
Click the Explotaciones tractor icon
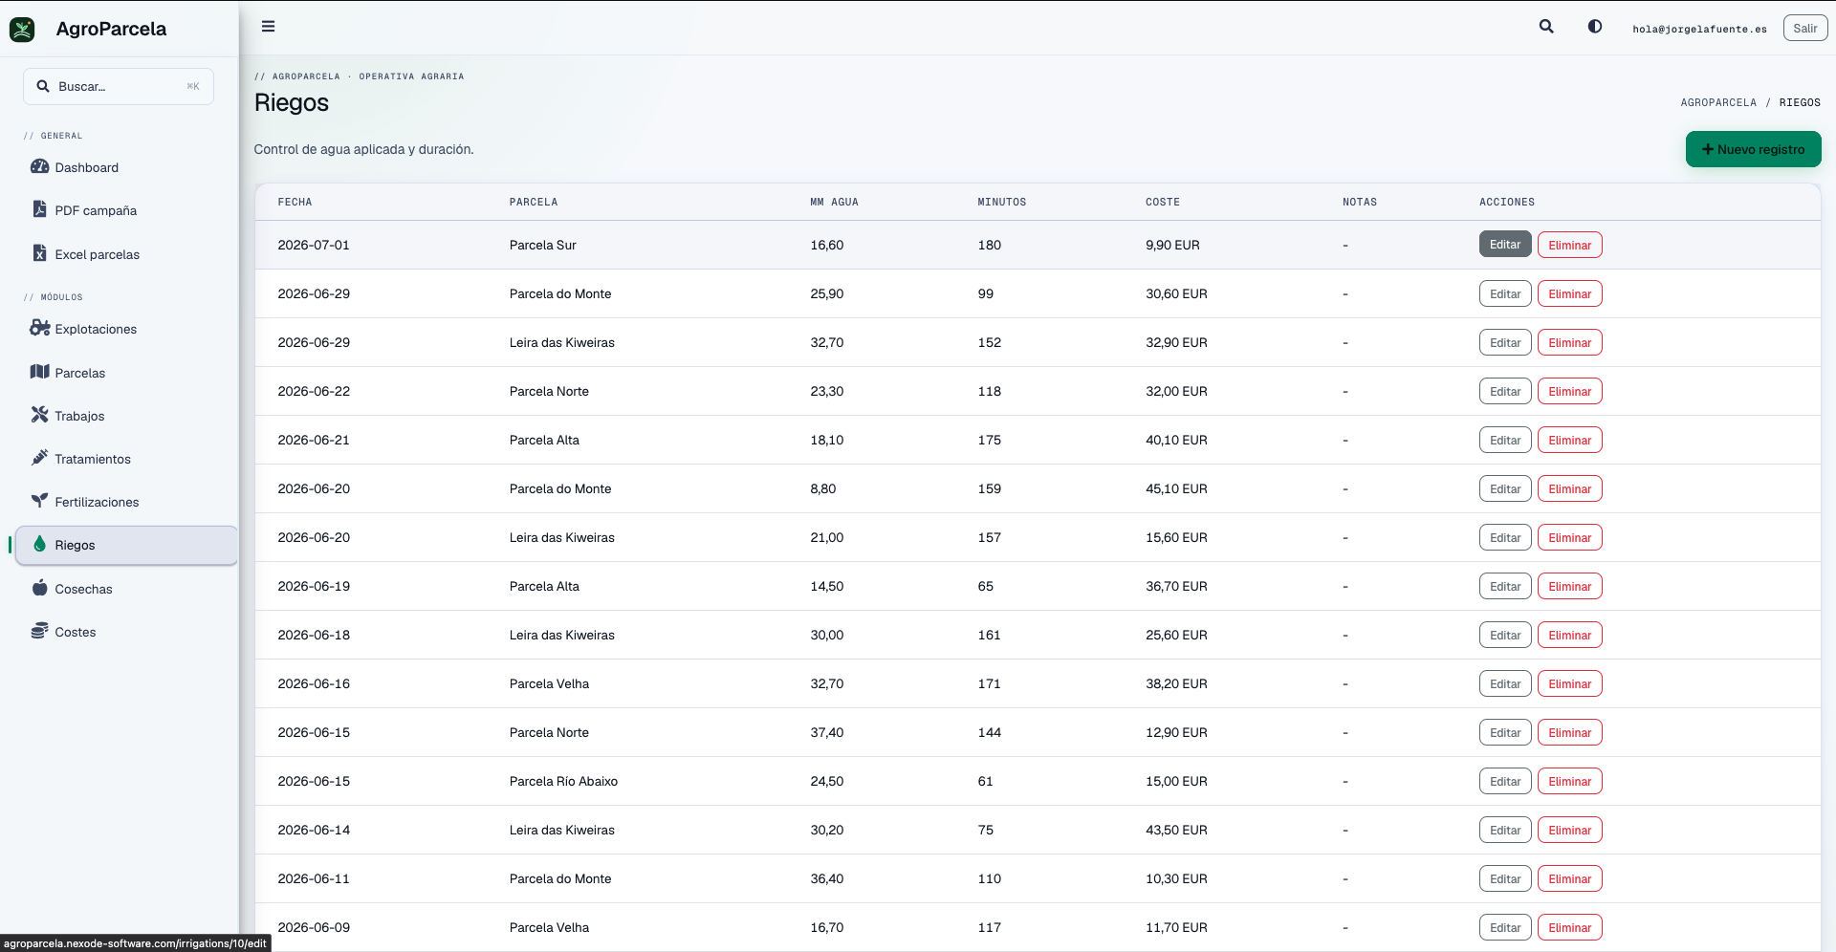(39, 328)
